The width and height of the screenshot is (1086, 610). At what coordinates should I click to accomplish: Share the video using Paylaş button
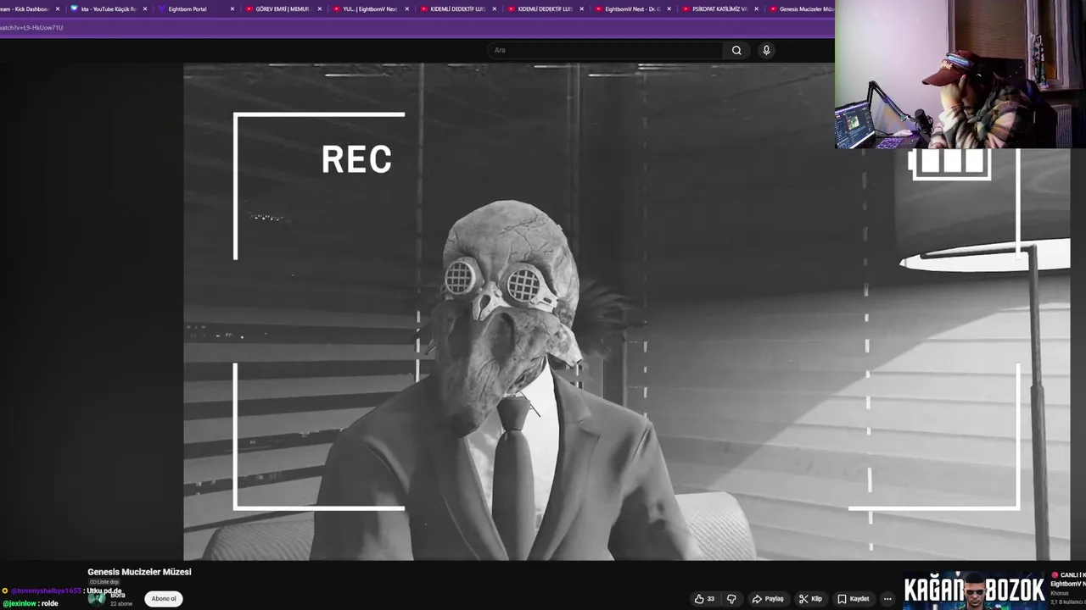(x=768, y=598)
